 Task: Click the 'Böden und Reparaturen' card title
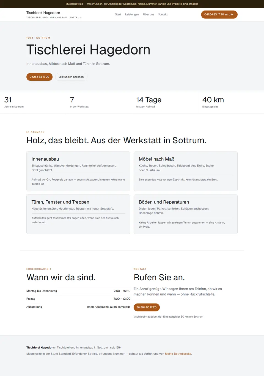point(164,202)
